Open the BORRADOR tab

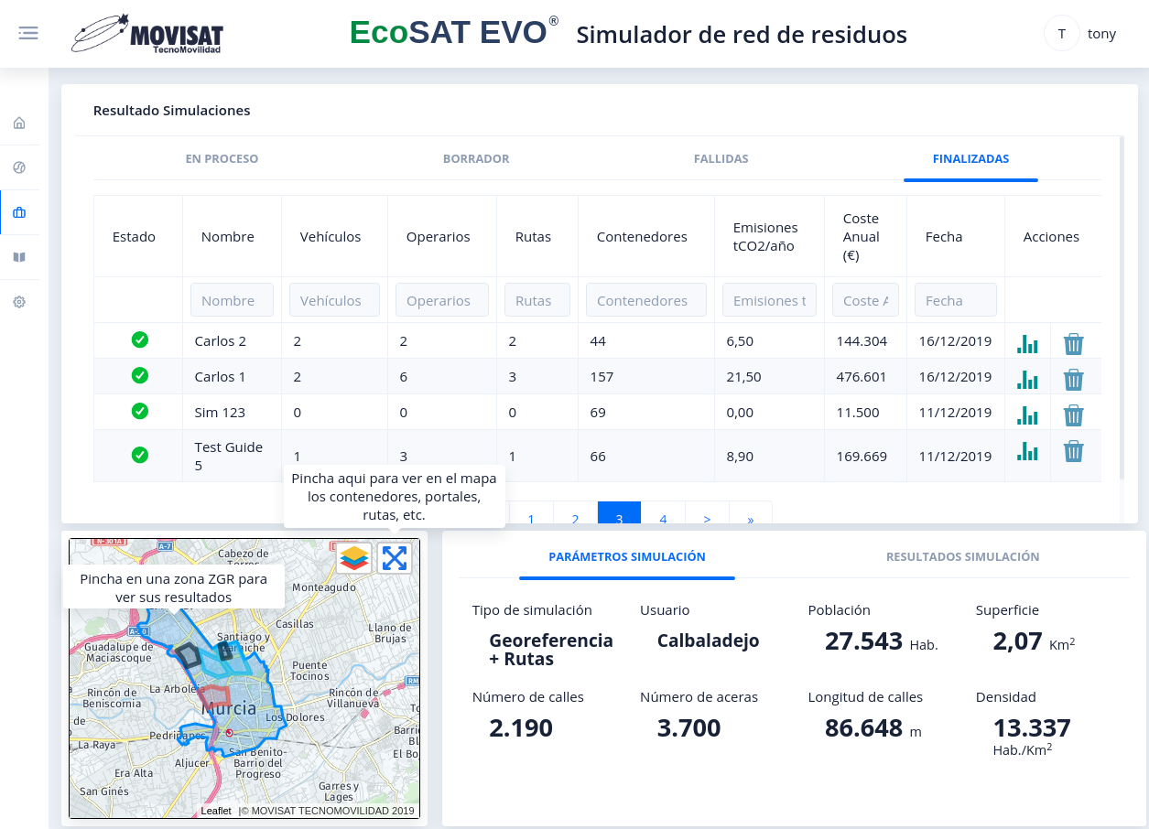[476, 159]
